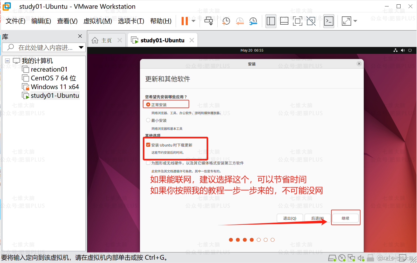The height and width of the screenshot is (263, 417).
Task: Click the network adapter status icon
Action: (351, 258)
